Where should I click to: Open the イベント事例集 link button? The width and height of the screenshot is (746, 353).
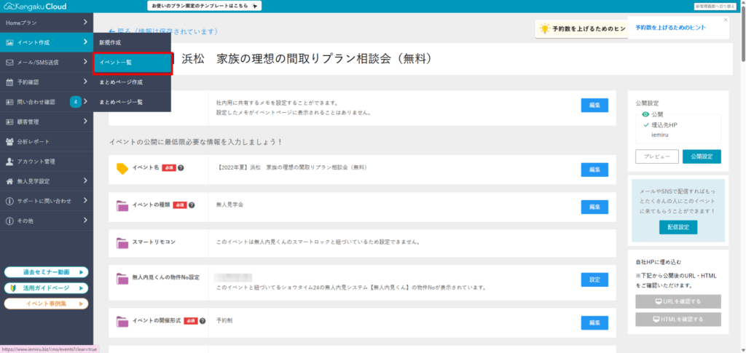pos(46,304)
